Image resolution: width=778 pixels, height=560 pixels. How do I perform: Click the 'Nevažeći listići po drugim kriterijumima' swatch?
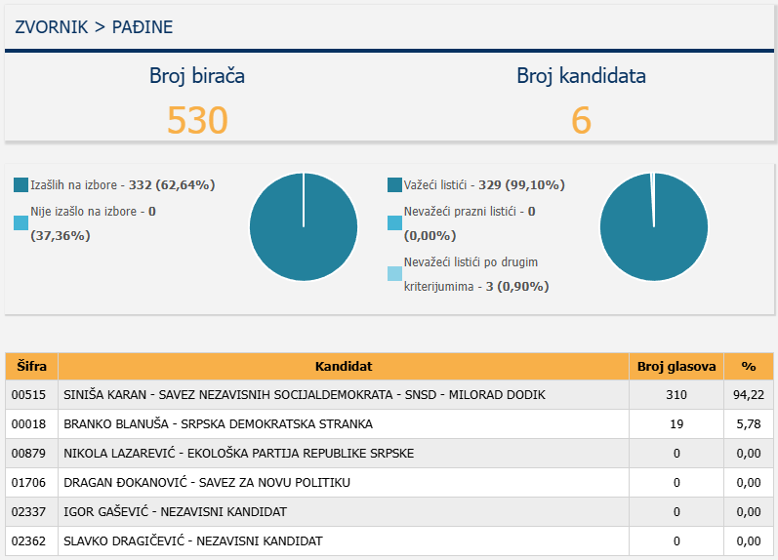pyautogui.click(x=394, y=274)
